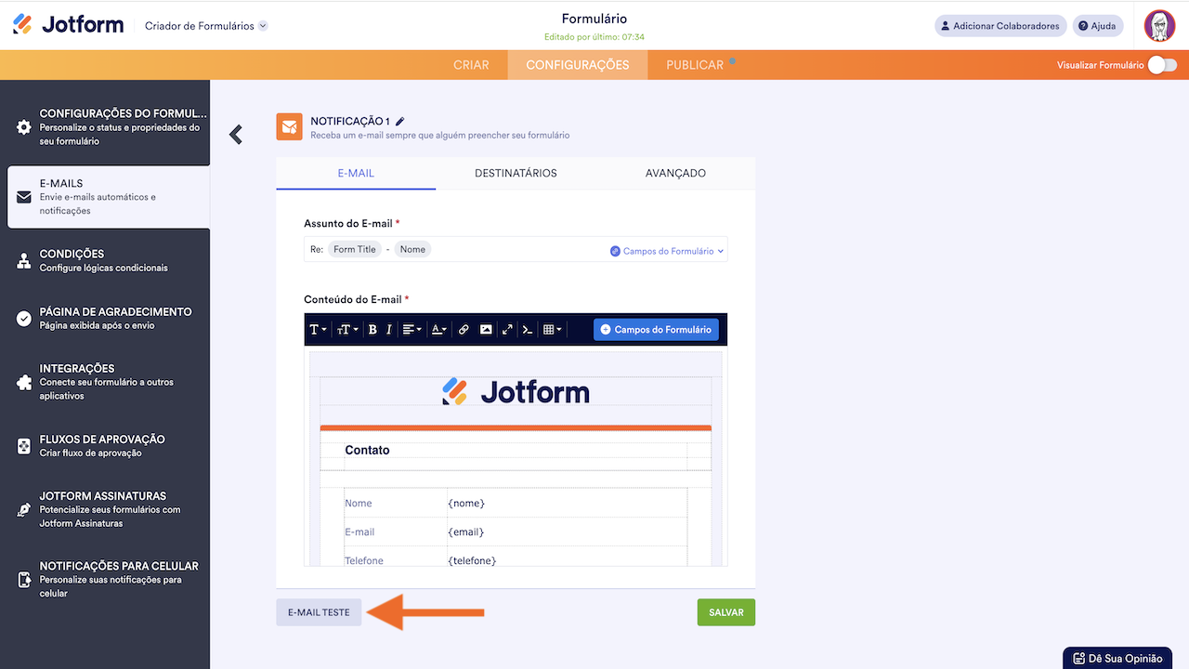This screenshot has width=1189, height=669.
Task: Click the Form Title tag in subject
Action: click(355, 249)
